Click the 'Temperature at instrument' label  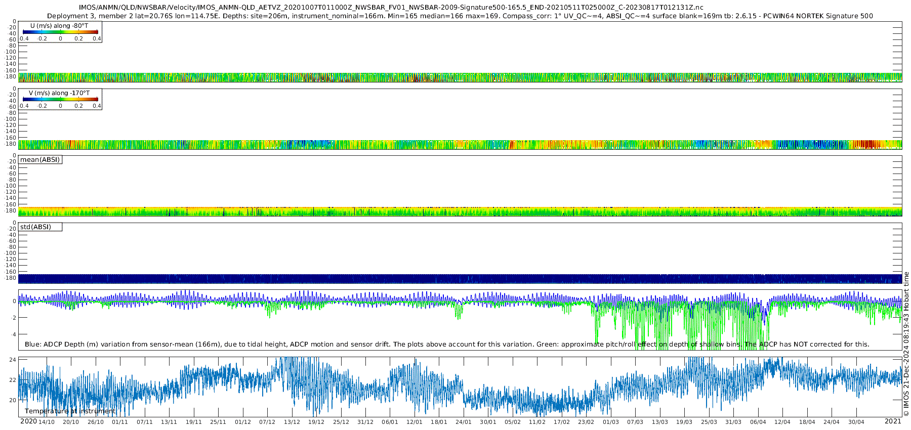tap(70, 411)
